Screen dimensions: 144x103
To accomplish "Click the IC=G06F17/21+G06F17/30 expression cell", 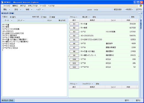I will [91, 39].
